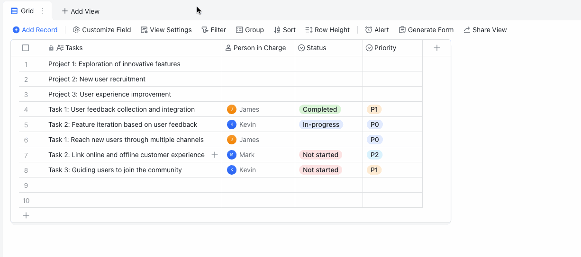581x257 pixels.
Task: Open the Group records option
Action: click(250, 30)
